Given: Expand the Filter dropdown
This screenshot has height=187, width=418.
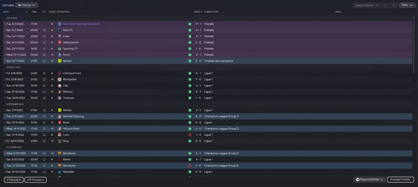Looking at the screenshot, I should [x=406, y=5].
